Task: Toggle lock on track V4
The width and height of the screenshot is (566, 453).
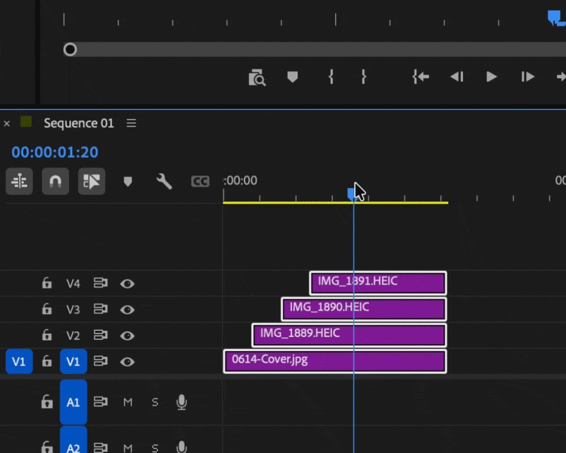Action: click(47, 283)
